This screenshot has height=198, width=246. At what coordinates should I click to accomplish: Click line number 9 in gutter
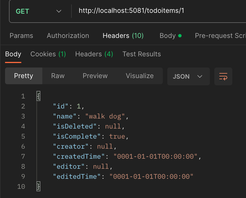(x=23, y=177)
